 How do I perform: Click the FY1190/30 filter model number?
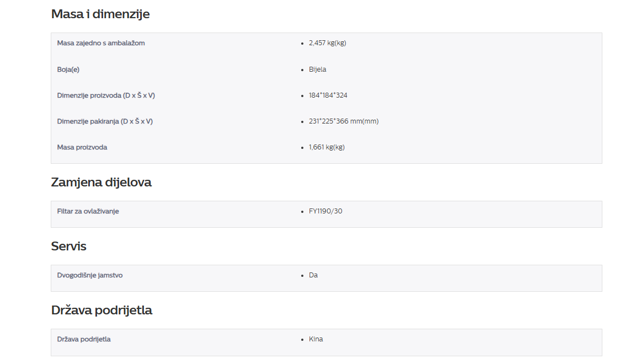coord(325,211)
